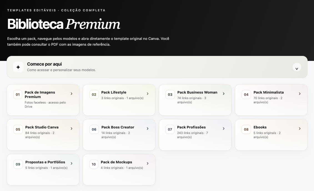Click the 05 number badge
The image size is (314, 191).
[18, 129]
